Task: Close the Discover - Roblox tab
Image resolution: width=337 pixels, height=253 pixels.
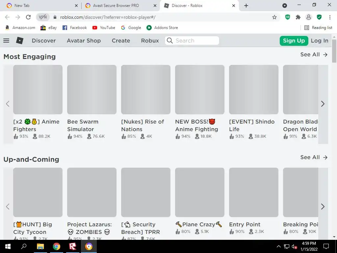Action: pos(234,6)
